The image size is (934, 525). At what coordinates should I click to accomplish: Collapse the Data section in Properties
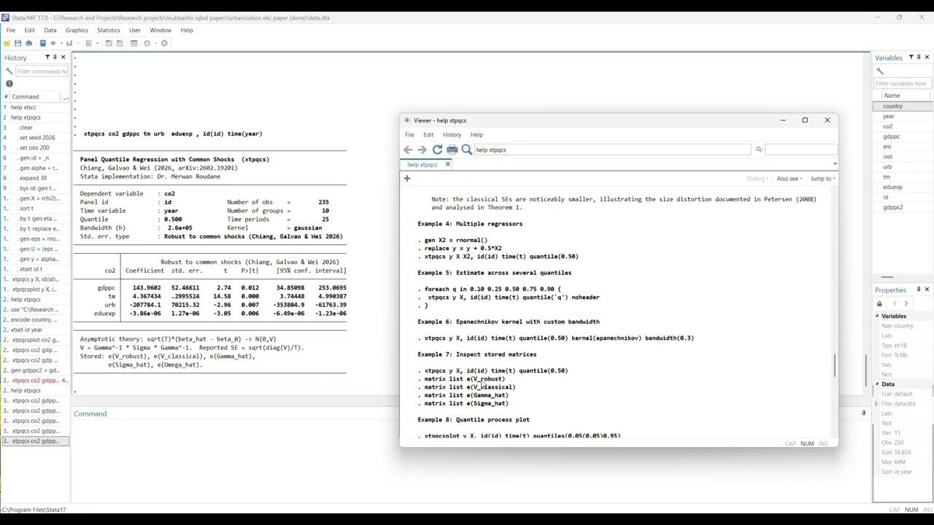[877, 384]
